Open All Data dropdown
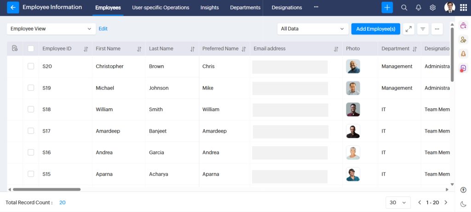The width and height of the screenshot is (471, 212). (313, 29)
